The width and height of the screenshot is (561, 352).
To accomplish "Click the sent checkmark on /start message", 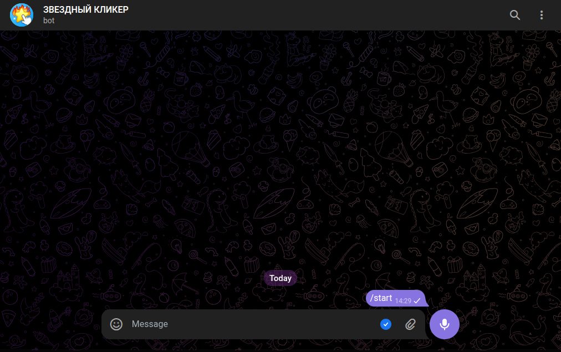I will click(x=417, y=301).
